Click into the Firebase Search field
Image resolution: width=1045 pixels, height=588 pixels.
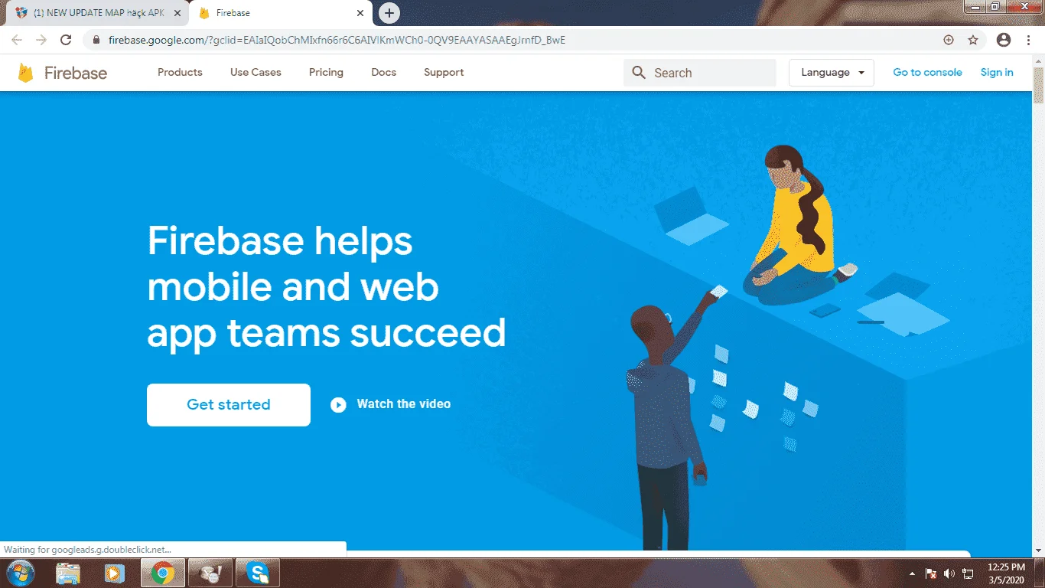coord(700,73)
